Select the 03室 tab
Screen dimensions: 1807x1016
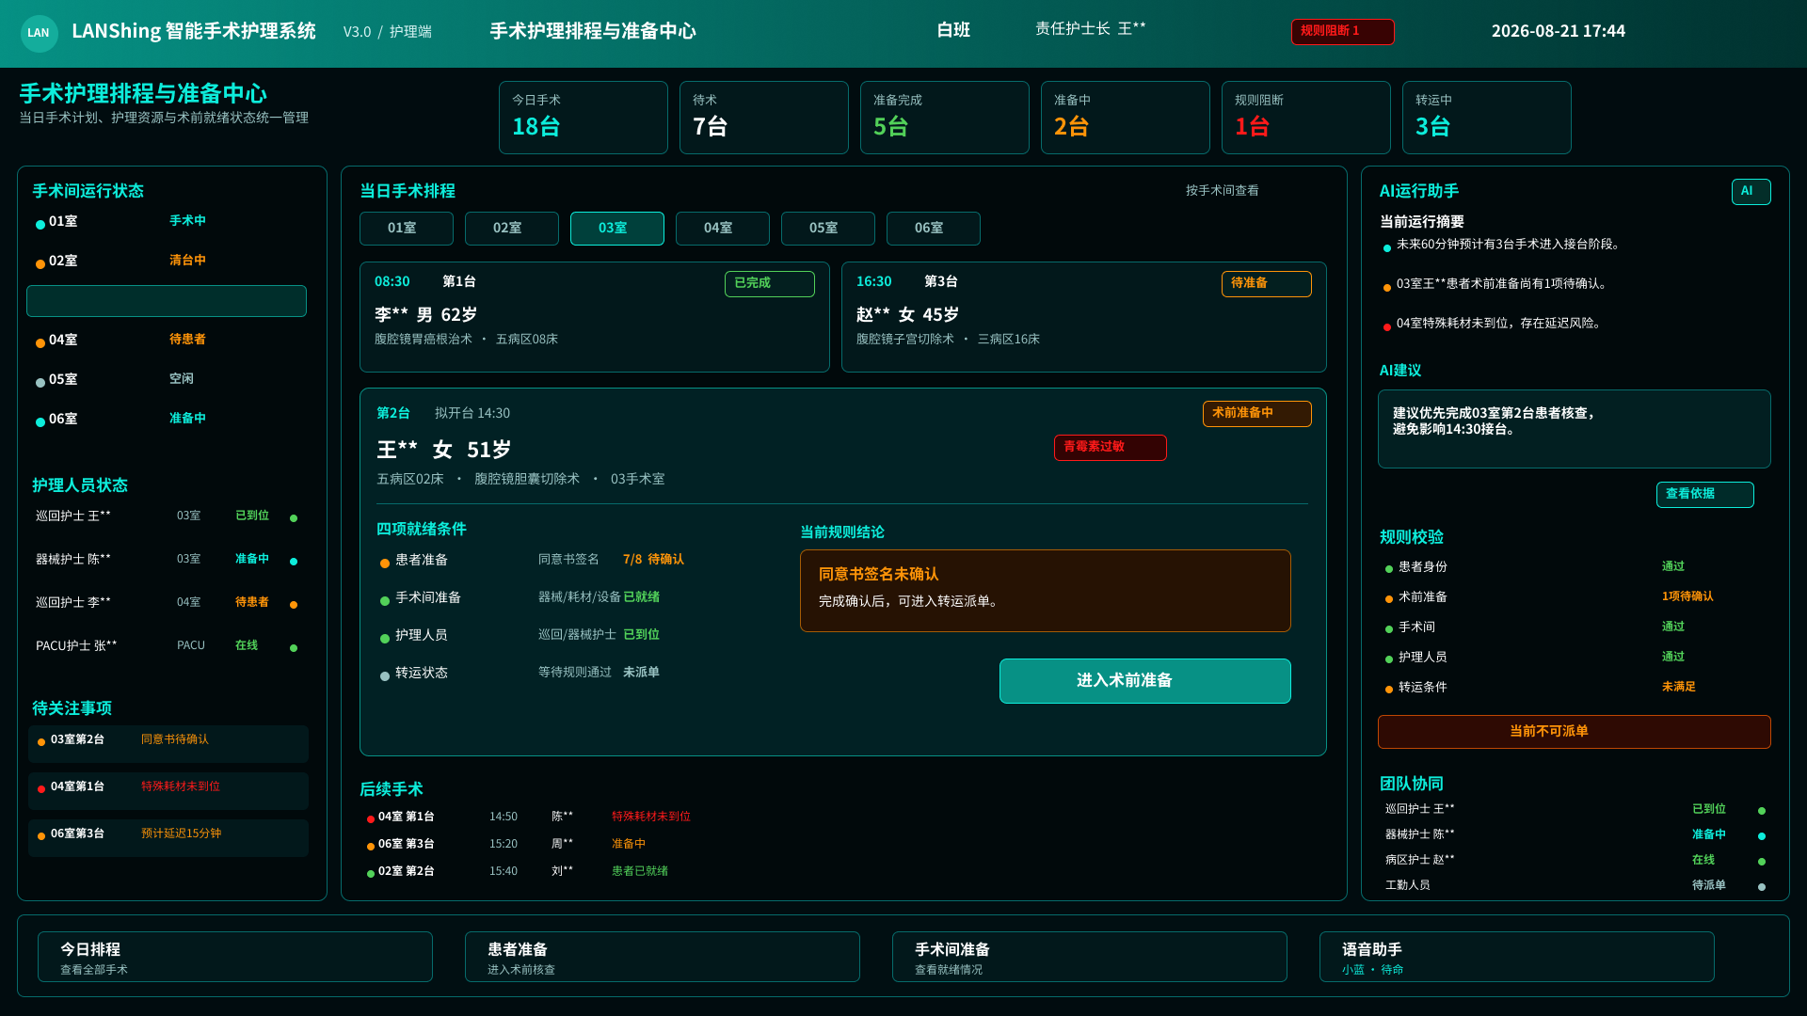616,229
